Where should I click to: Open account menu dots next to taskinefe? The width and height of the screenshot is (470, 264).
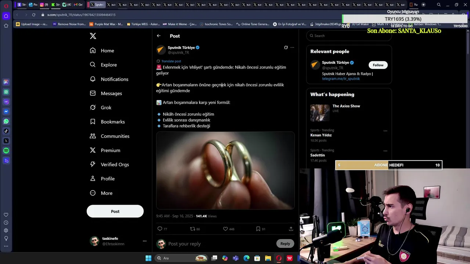[145, 241]
